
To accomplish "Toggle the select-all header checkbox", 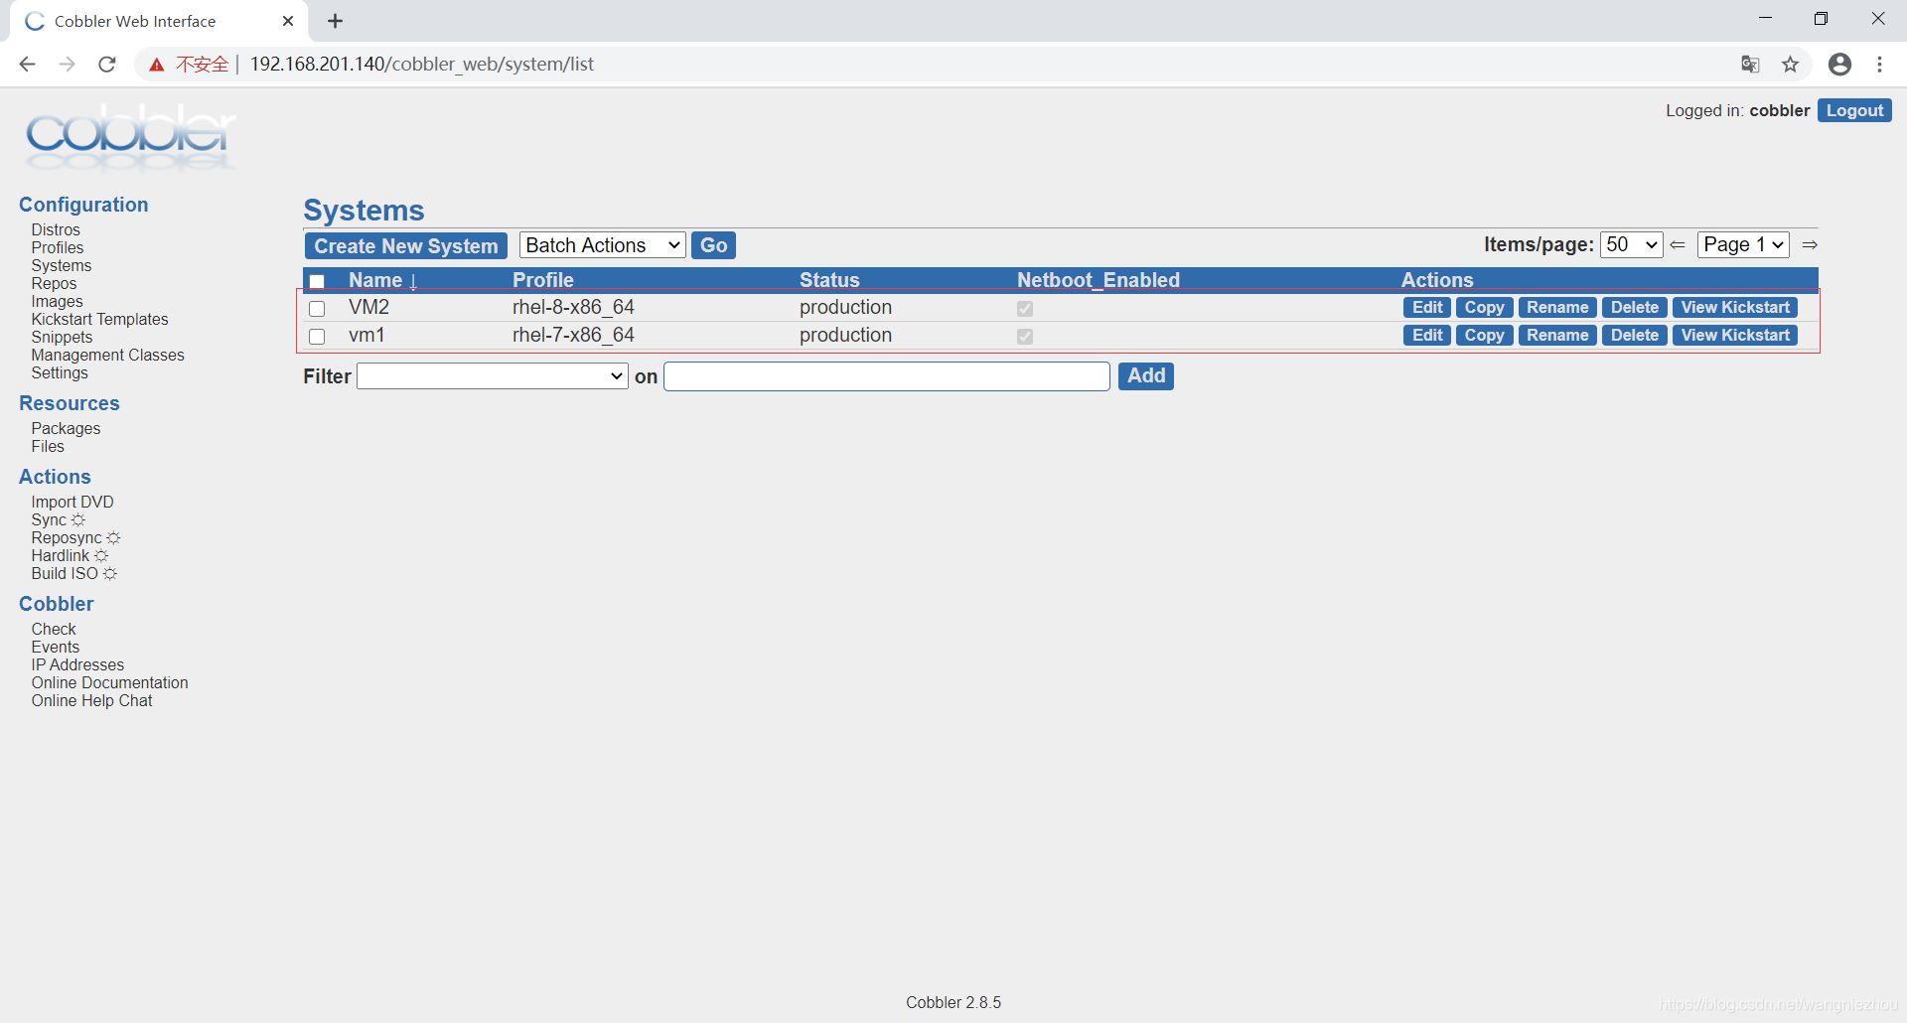I will tap(317, 281).
